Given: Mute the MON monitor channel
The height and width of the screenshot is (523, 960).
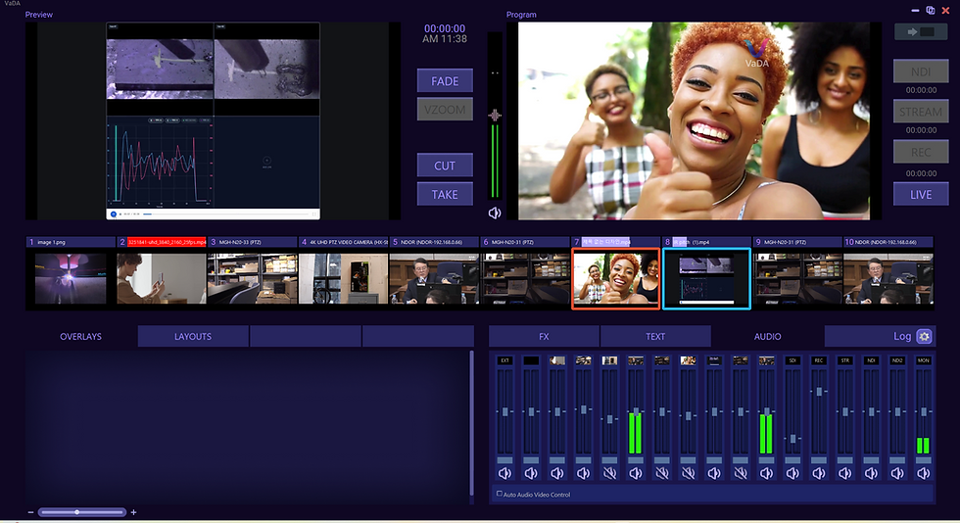Looking at the screenshot, I should [923, 473].
